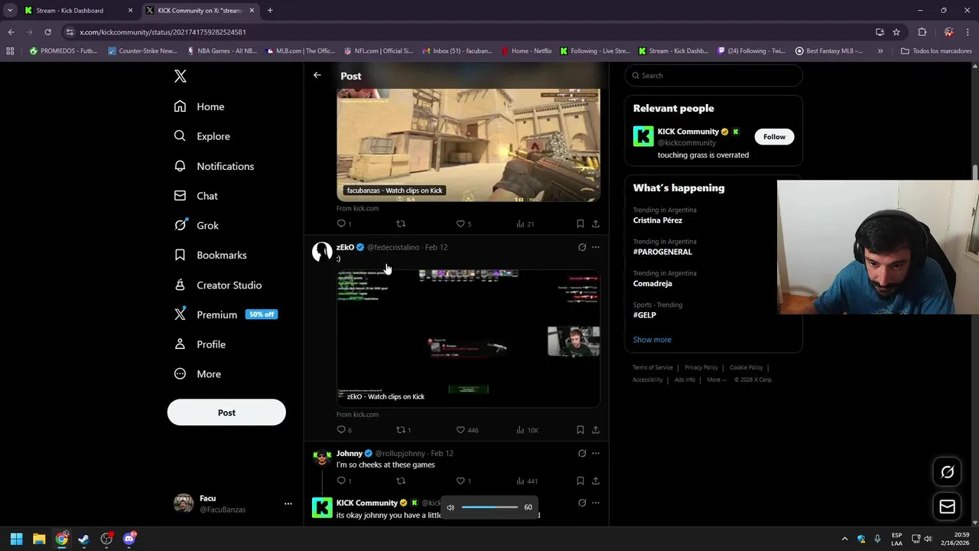Viewport: 979px width, 551px height.
Task: Open @fedecristalino handle link
Action: tap(393, 247)
